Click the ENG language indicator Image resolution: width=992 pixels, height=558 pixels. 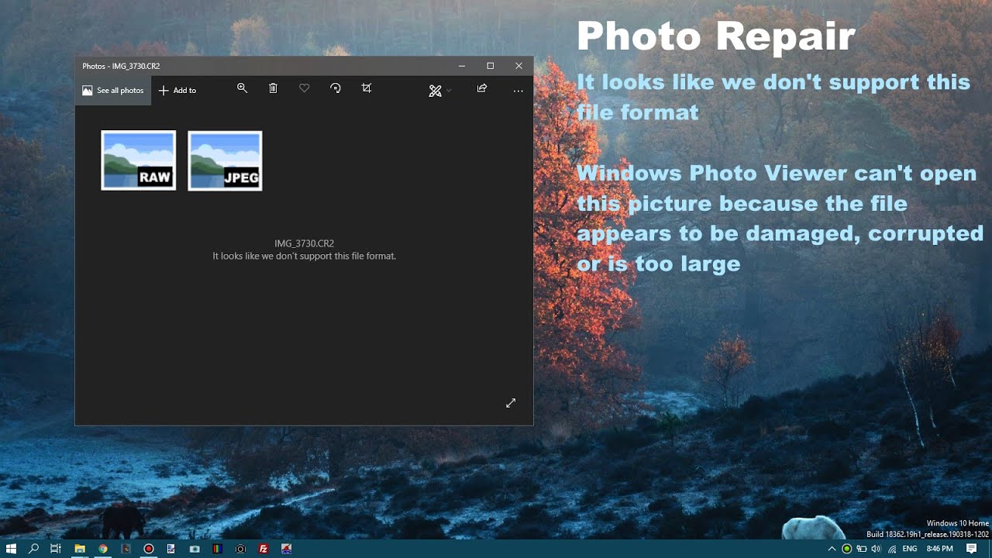click(x=910, y=549)
